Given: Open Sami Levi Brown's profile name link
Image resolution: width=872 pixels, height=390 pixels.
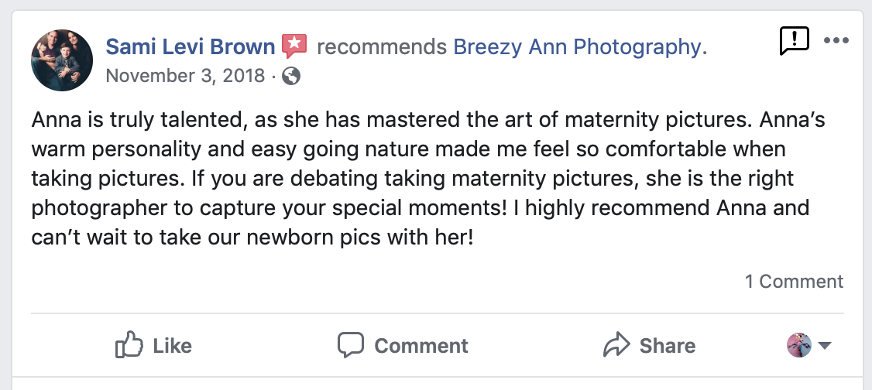Looking at the screenshot, I should point(190,47).
